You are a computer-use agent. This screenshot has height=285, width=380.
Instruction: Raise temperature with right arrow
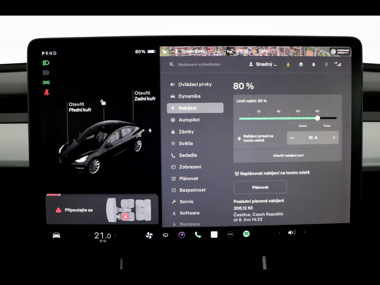[115, 235]
